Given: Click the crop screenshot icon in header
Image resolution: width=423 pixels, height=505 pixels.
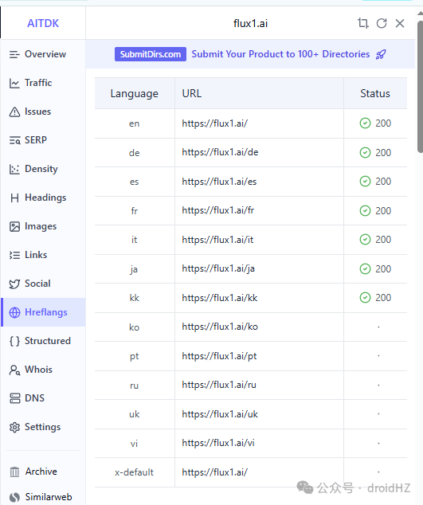Looking at the screenshot, I should click(x=362, y=23).
